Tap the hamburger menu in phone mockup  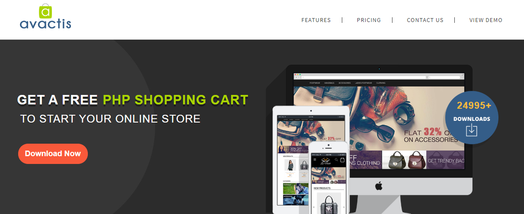click(x=315, y=160)
